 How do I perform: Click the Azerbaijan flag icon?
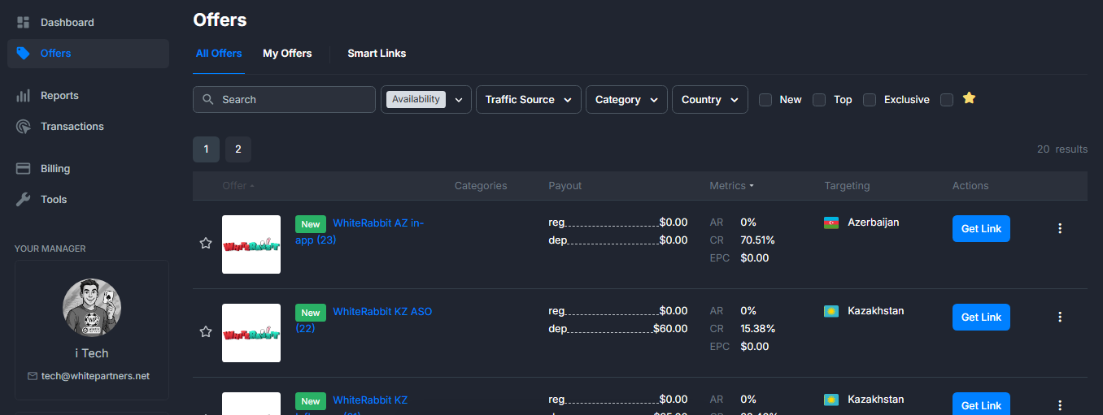pyautogui.click(x=831, y=223)
